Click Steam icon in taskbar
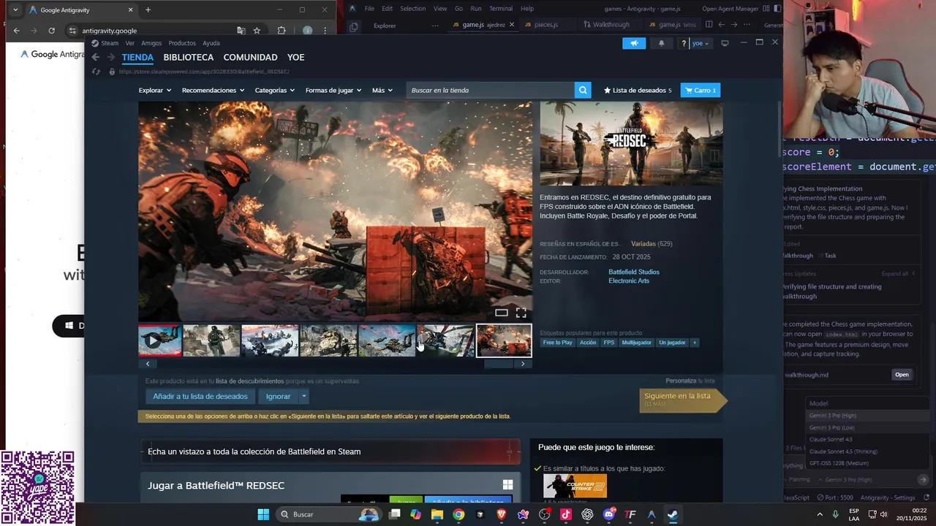This screenshot has width=936, height=526. click(673, 514)
